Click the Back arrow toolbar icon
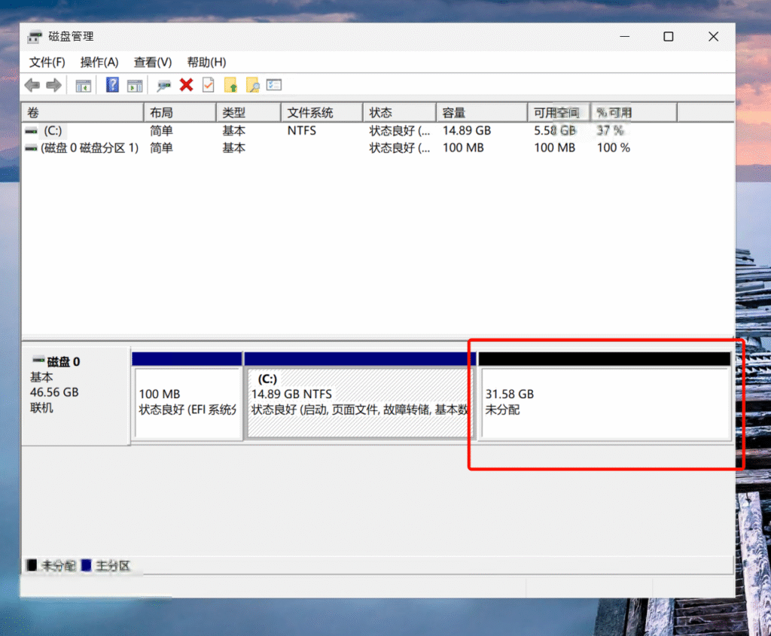The width and height of the screenshot is (771, 636). click(x=32, y=85)
